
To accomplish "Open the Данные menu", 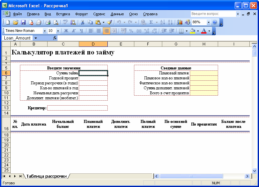I will [117, 14].
